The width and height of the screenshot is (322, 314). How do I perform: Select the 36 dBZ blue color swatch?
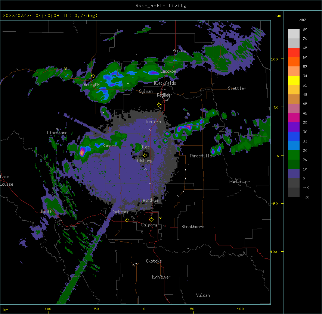(x=294, y=136)
